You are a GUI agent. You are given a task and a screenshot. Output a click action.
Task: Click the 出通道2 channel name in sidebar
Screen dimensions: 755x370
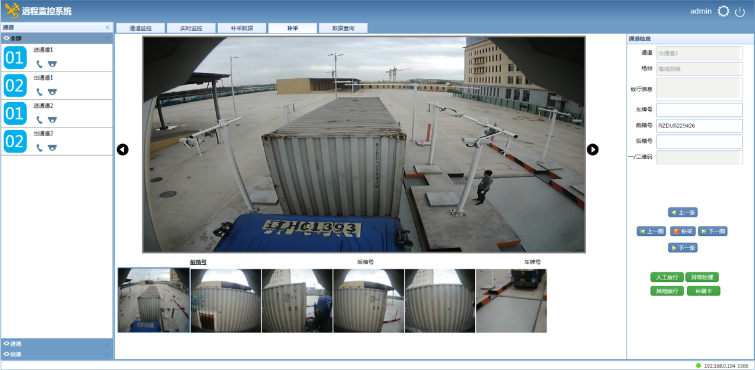43,134
